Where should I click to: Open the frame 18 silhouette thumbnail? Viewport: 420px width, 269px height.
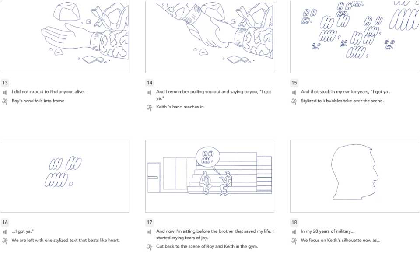click(x=354, y=176)
